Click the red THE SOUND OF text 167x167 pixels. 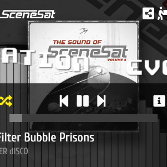(x=77, y=42)
